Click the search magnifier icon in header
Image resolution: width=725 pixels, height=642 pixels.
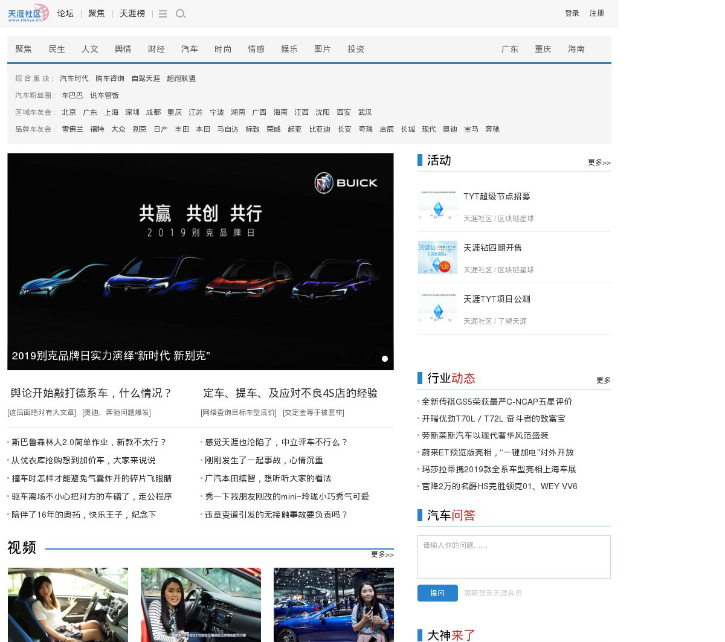pos(180,14)
